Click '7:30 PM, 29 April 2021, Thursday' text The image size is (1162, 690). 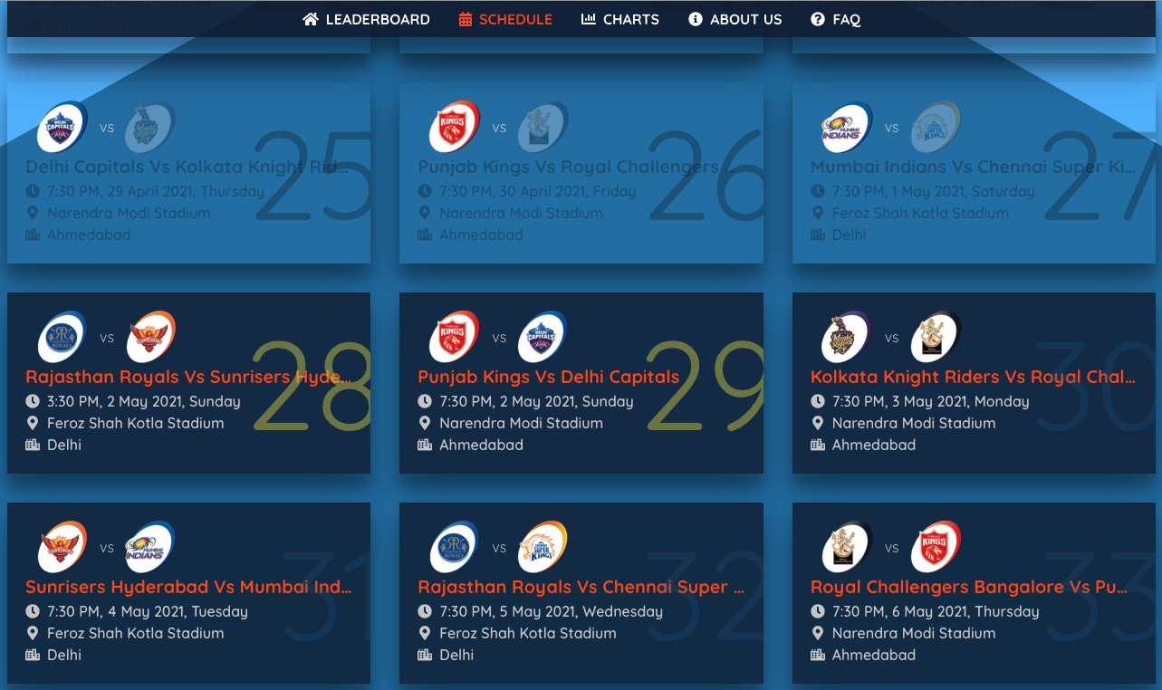point(156,191)
